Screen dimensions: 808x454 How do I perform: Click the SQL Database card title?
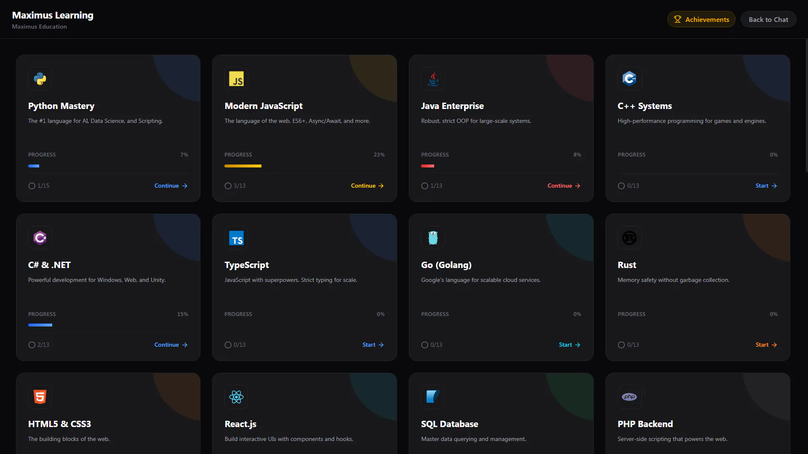click(x=450, y=424)
